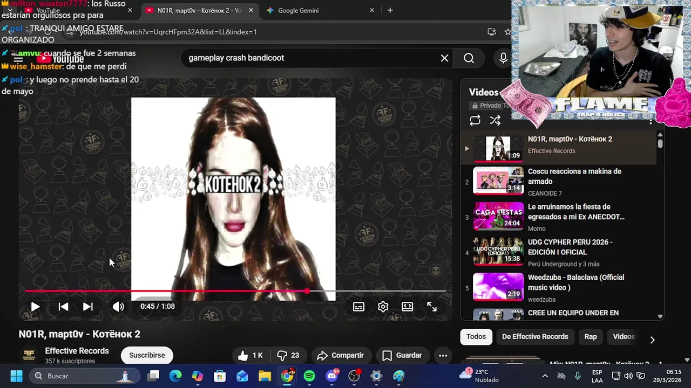Open the ESP LAA language switcher

597,376
